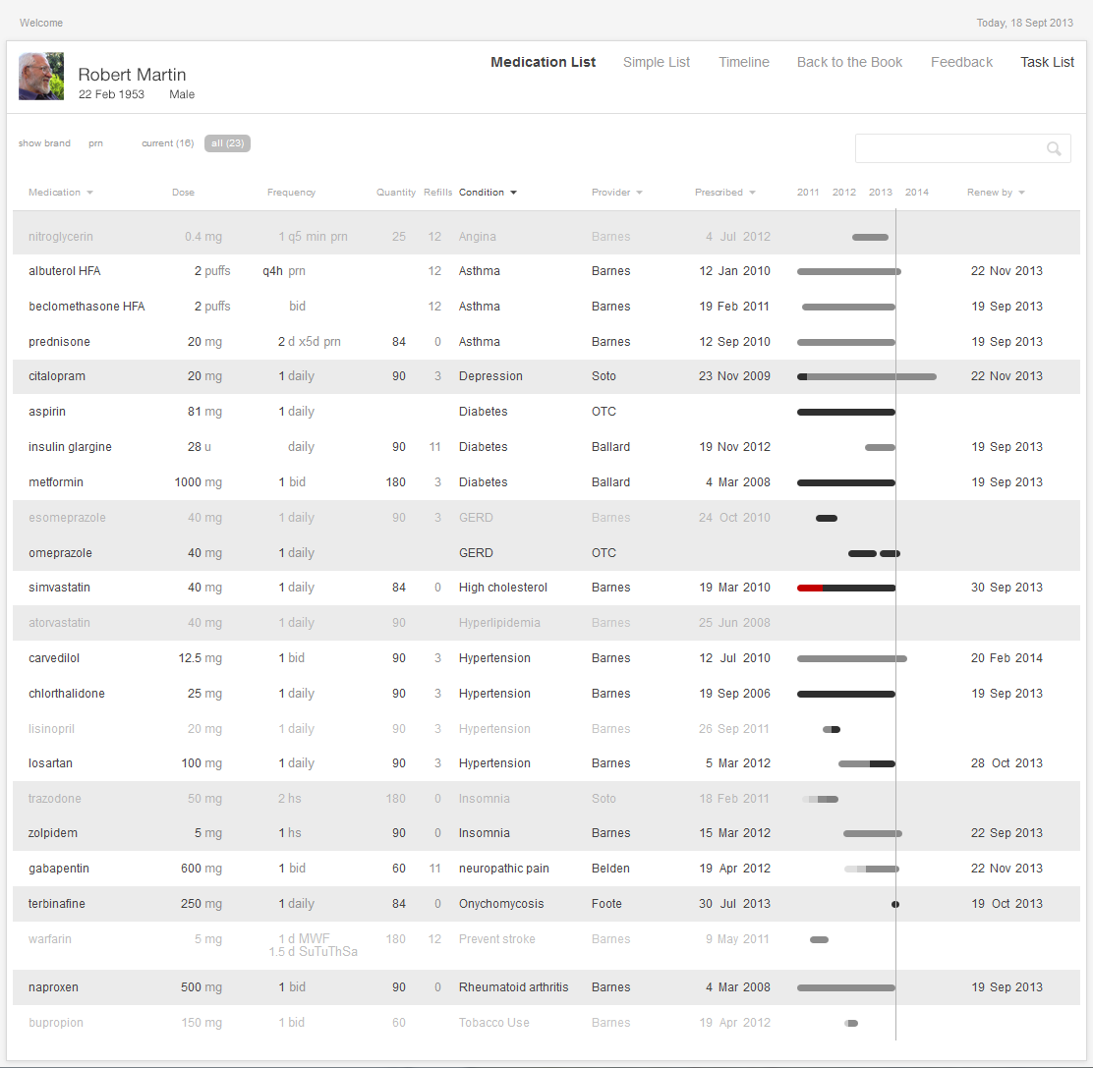Image resolution: width=1093 pixels, height=1068 pixels.
Task: Go Back to the Book
Action: pyautogui.click(x=849, y=62)
